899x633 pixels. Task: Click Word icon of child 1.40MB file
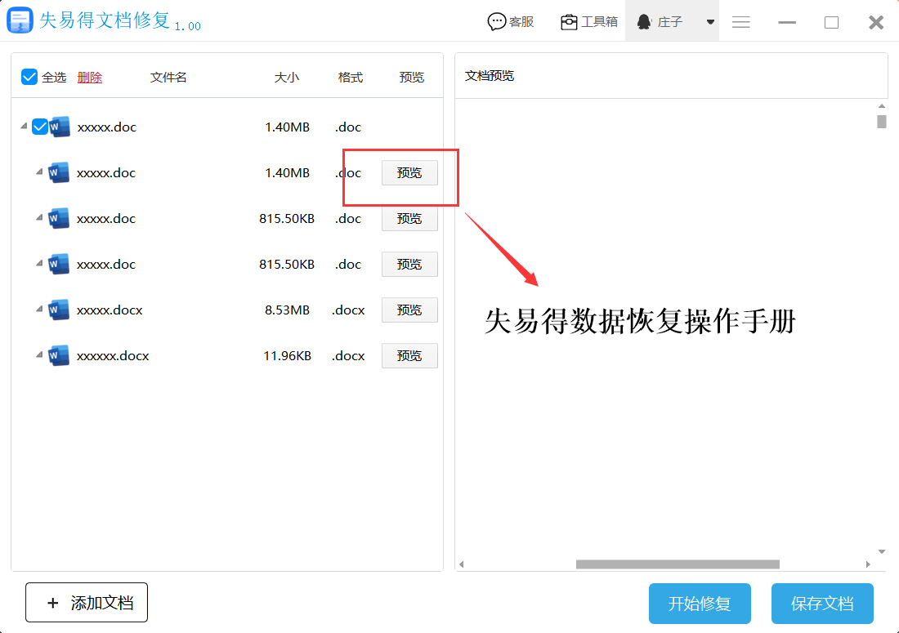click(59, 172)
